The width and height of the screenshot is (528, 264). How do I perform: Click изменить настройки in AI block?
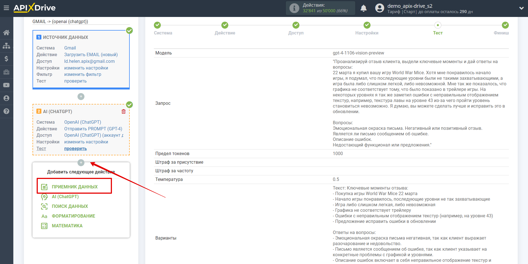[86, 142]
